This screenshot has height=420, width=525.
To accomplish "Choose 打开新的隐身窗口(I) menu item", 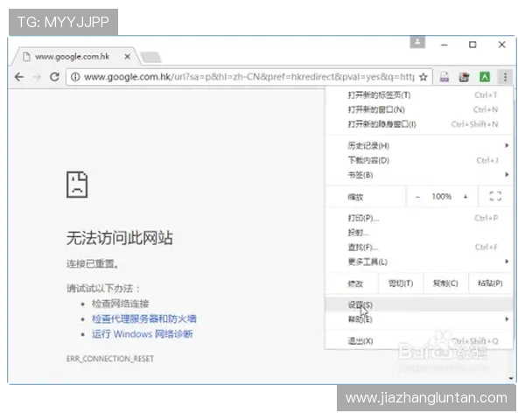I will 419,124.
